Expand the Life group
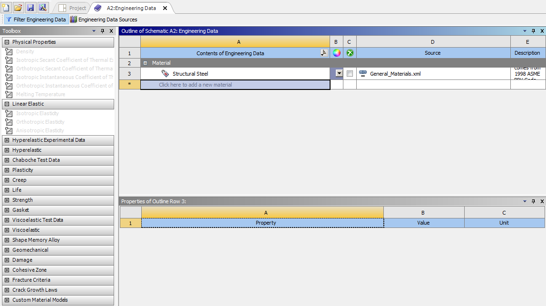Image resolution: width=546 pixels, height=306 pixels. pos(7,190)
